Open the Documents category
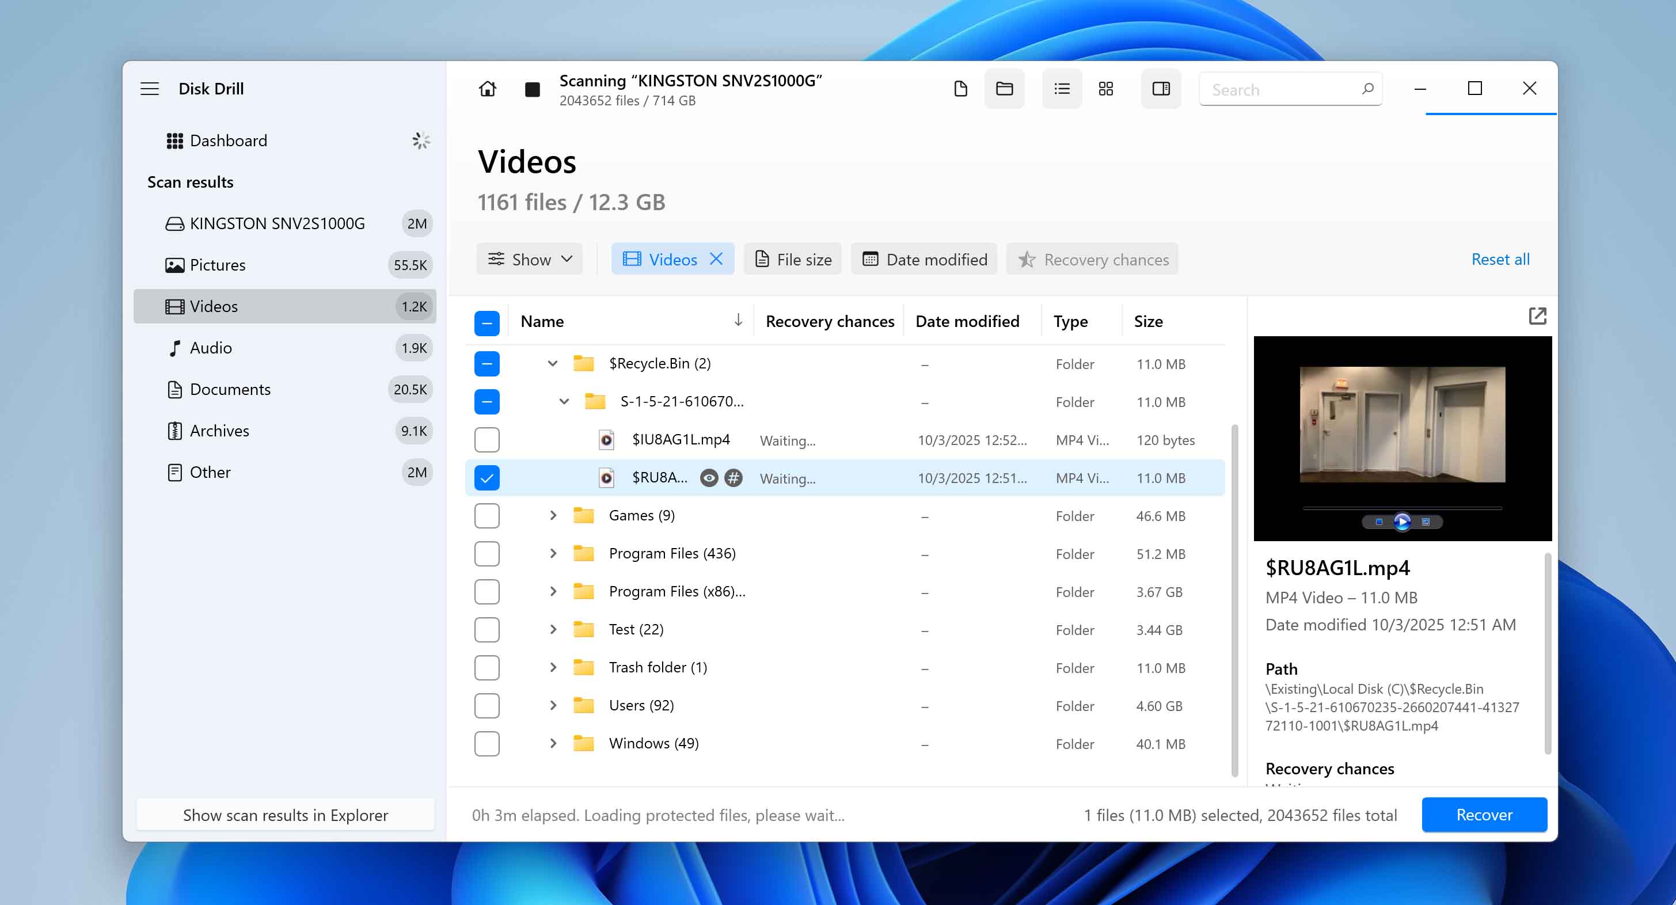The image size is (1676, 905). click(x=230, y=389)
